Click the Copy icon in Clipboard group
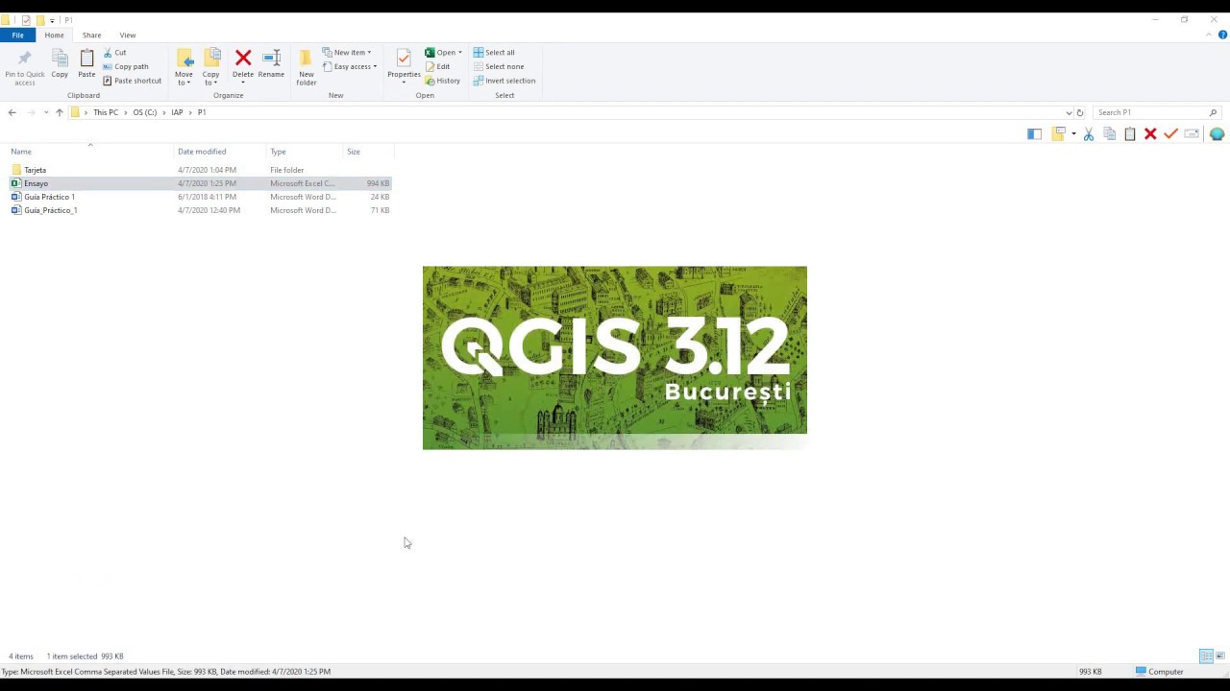This screenshot has height=691, width=1230. 60,64
